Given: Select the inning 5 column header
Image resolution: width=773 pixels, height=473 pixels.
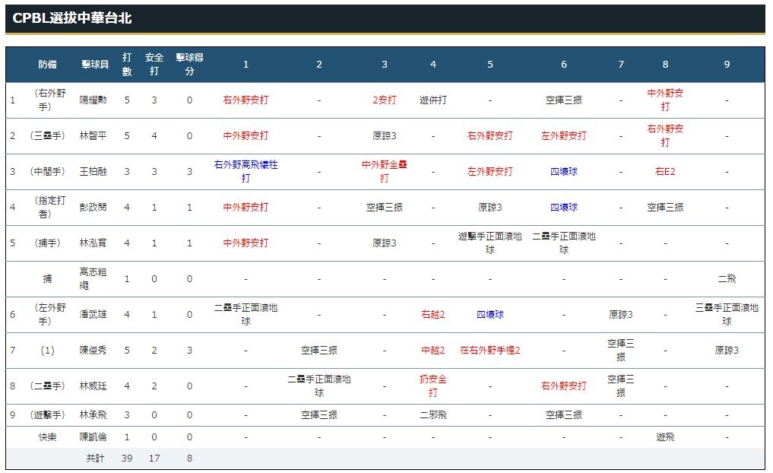Looking at the screenshot, I should coord(490,64).
